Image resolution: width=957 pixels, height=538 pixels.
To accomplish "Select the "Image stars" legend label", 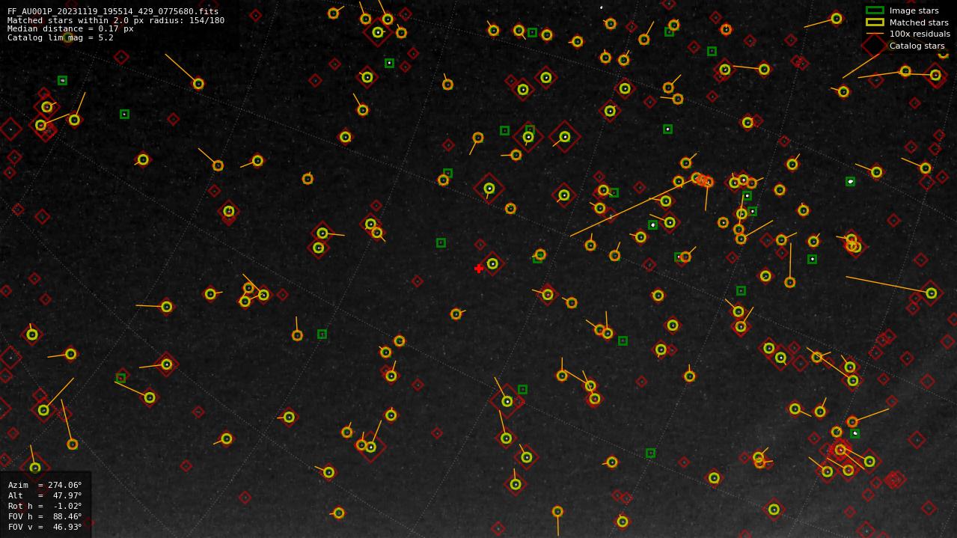I will click(914, 11).
